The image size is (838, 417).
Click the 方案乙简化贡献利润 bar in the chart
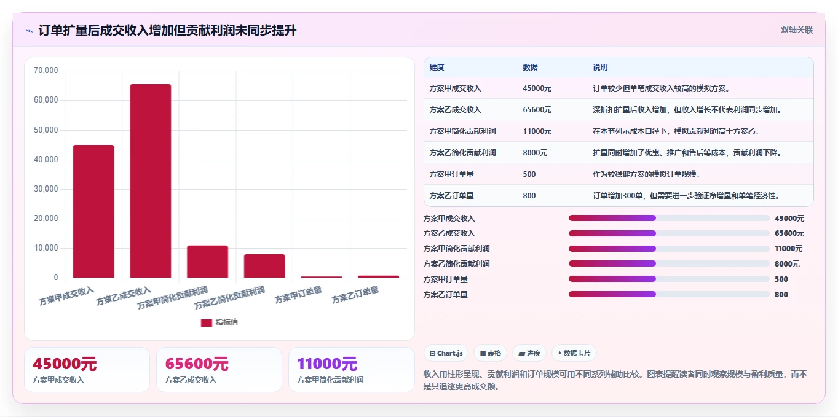click(x=264, y=266)
